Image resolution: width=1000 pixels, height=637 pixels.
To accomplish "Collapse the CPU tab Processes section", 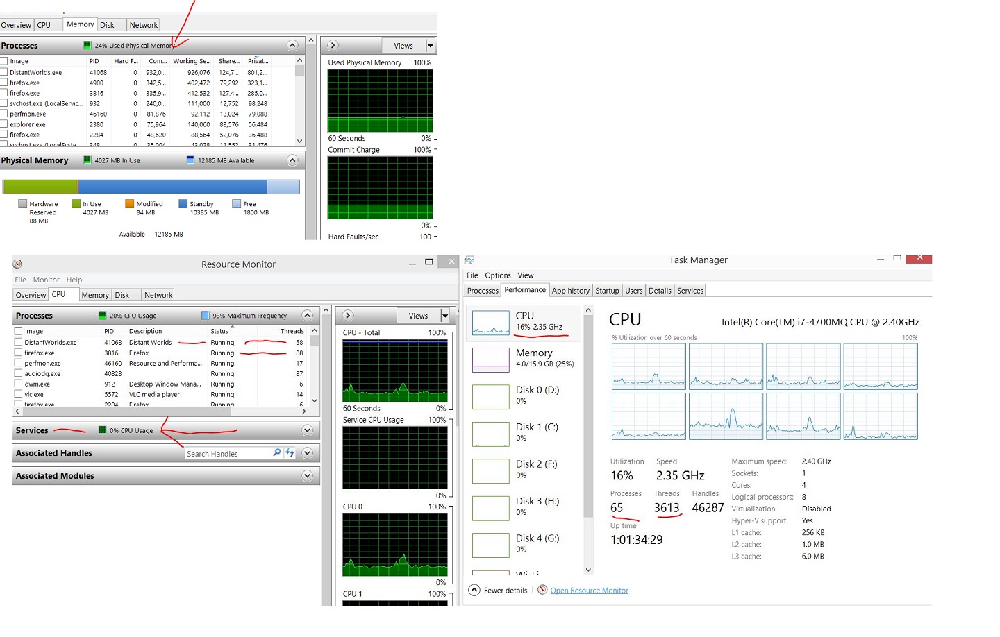I will 307,315.
